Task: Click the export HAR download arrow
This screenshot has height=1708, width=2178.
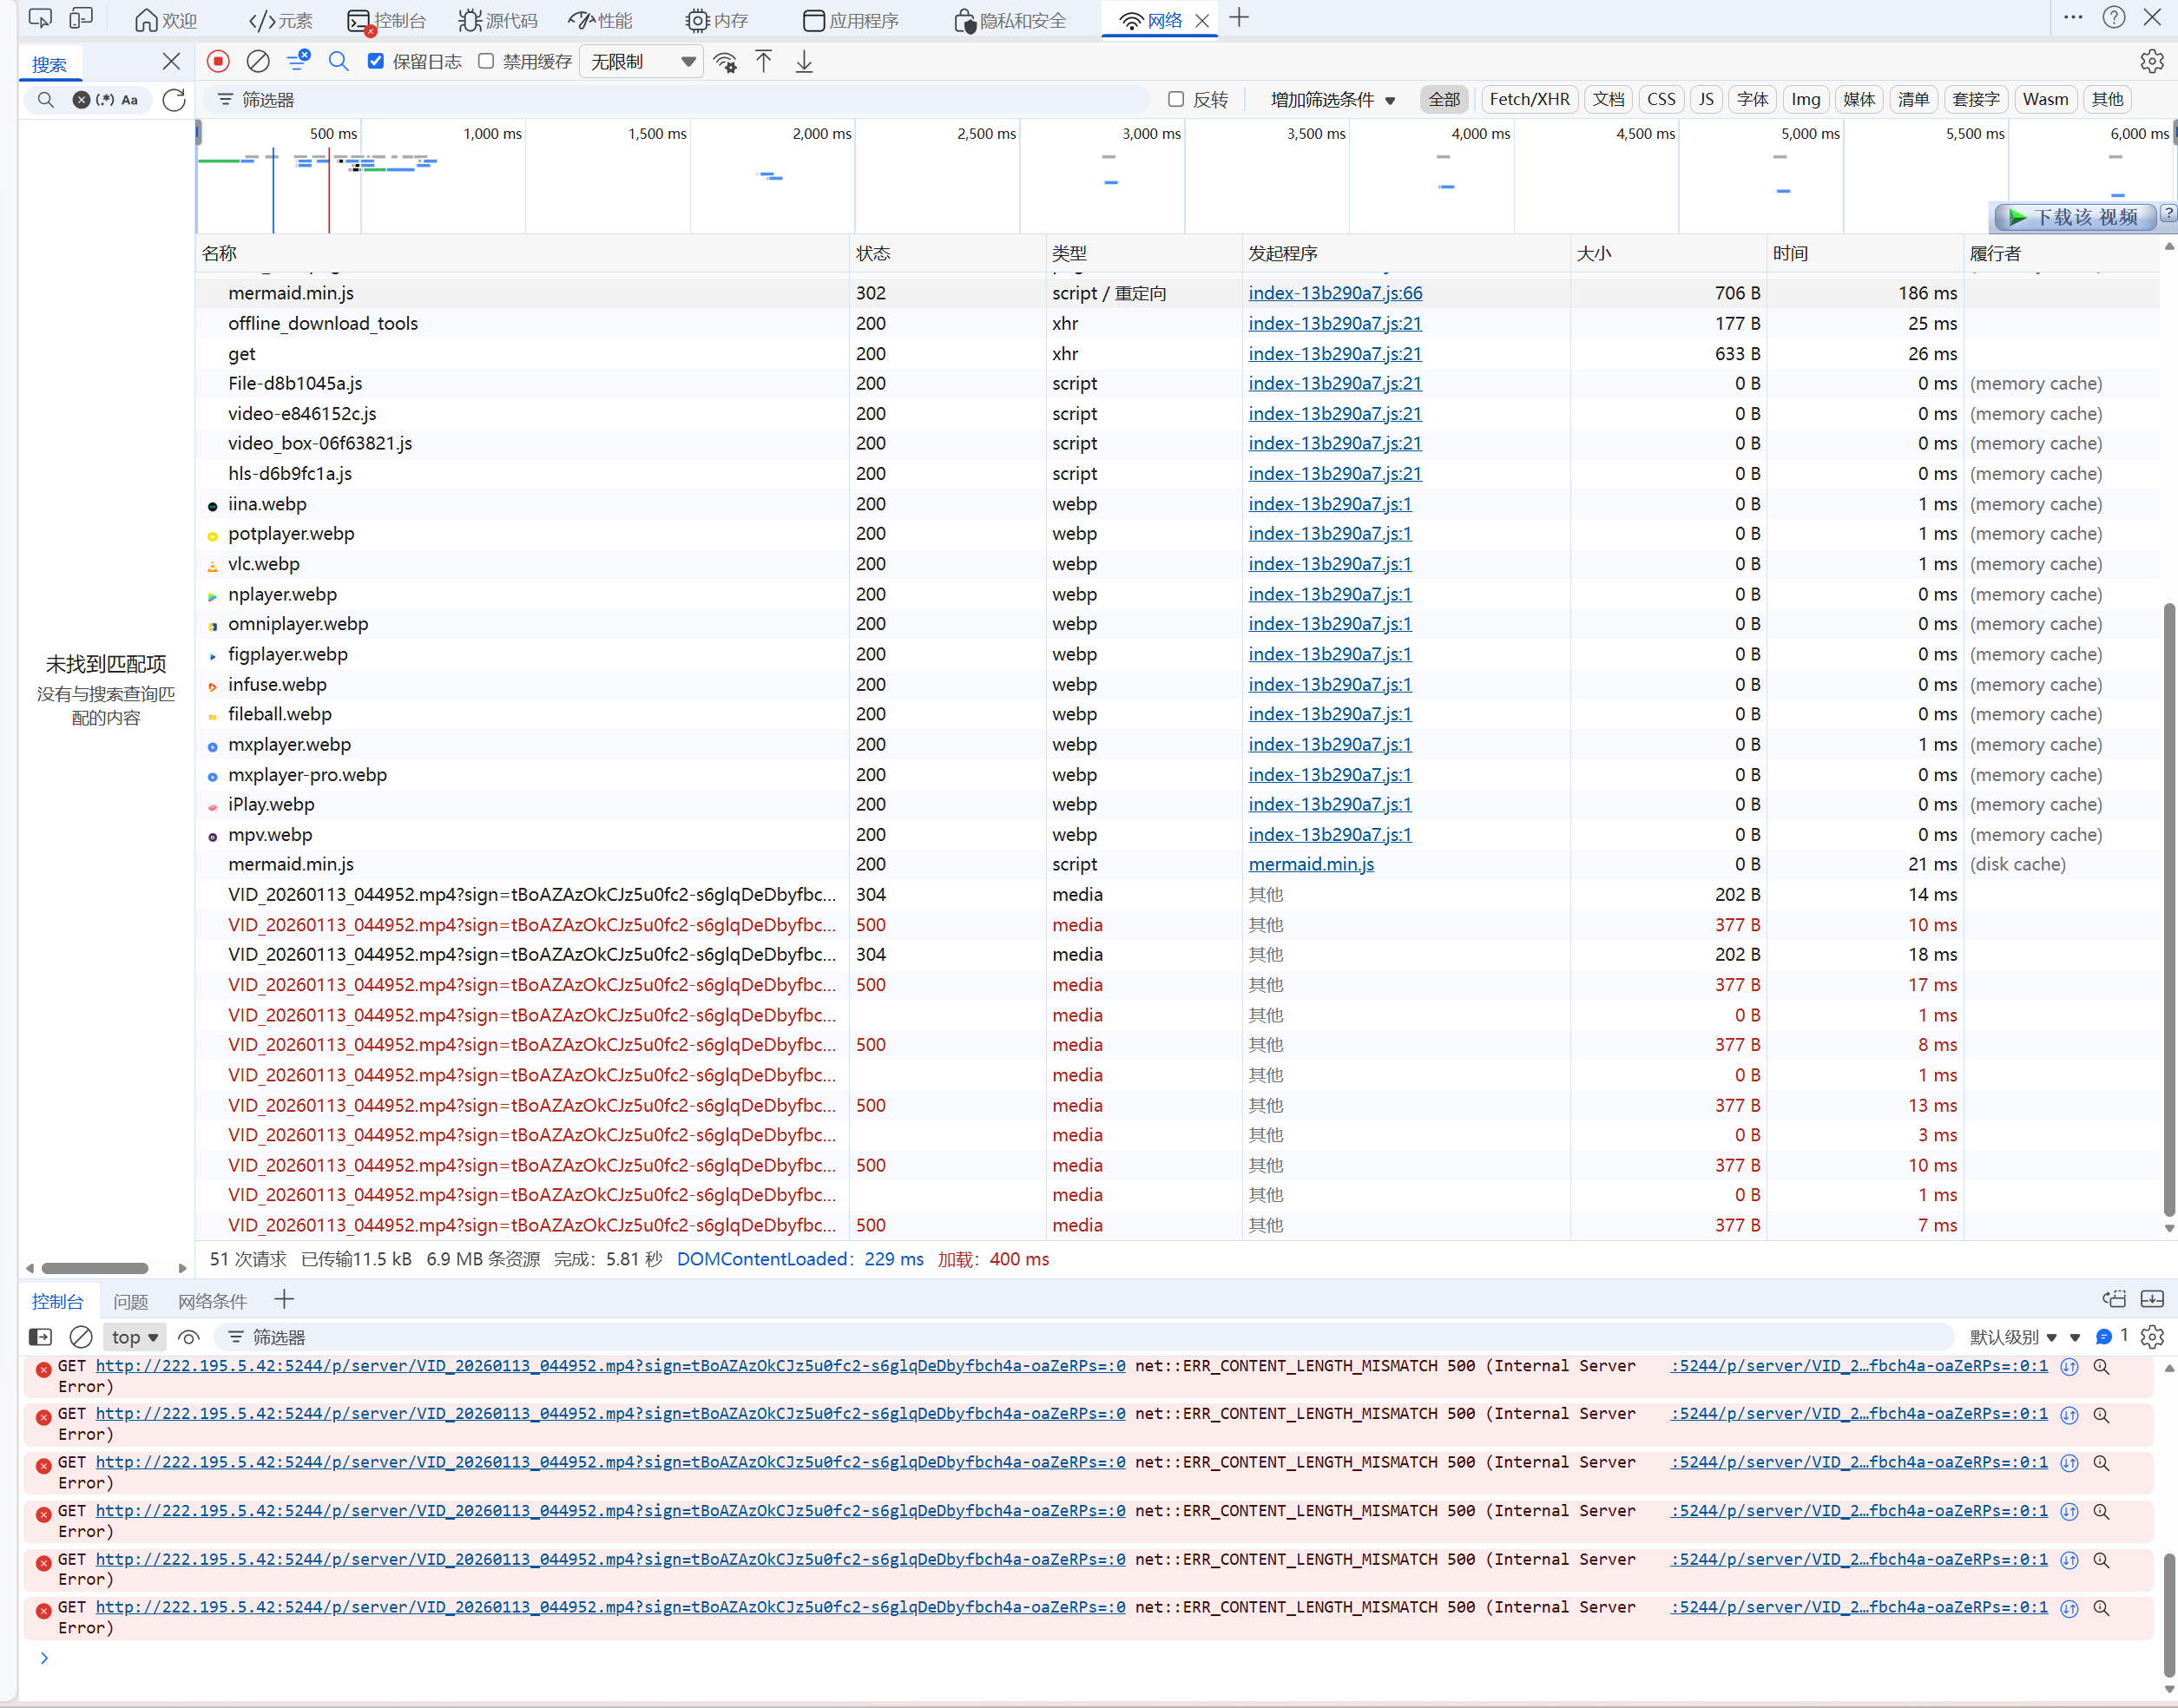Action: (804, 62)
